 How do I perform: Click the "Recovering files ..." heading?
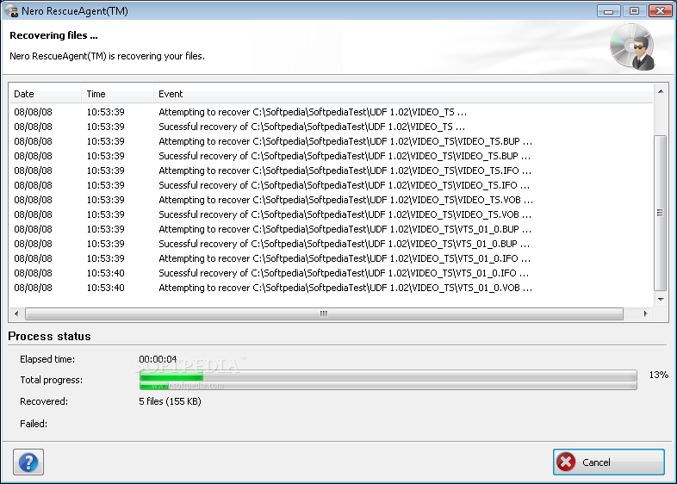(53, 35)
